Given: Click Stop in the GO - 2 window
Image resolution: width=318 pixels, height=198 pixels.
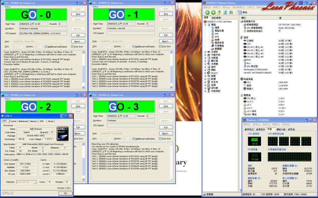Looking at the screenshot, I should click(x=78, y=106).
